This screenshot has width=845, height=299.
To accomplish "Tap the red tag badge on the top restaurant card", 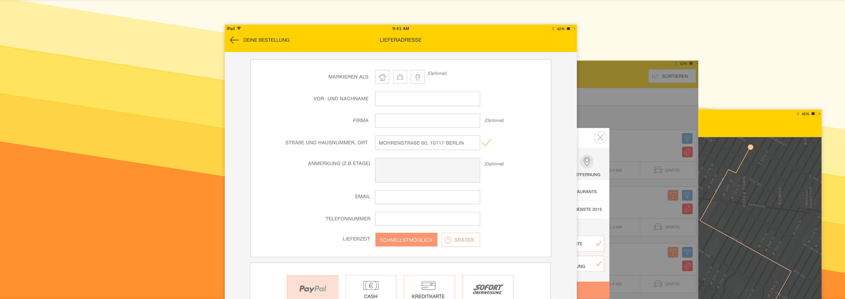I will [687, 152].
